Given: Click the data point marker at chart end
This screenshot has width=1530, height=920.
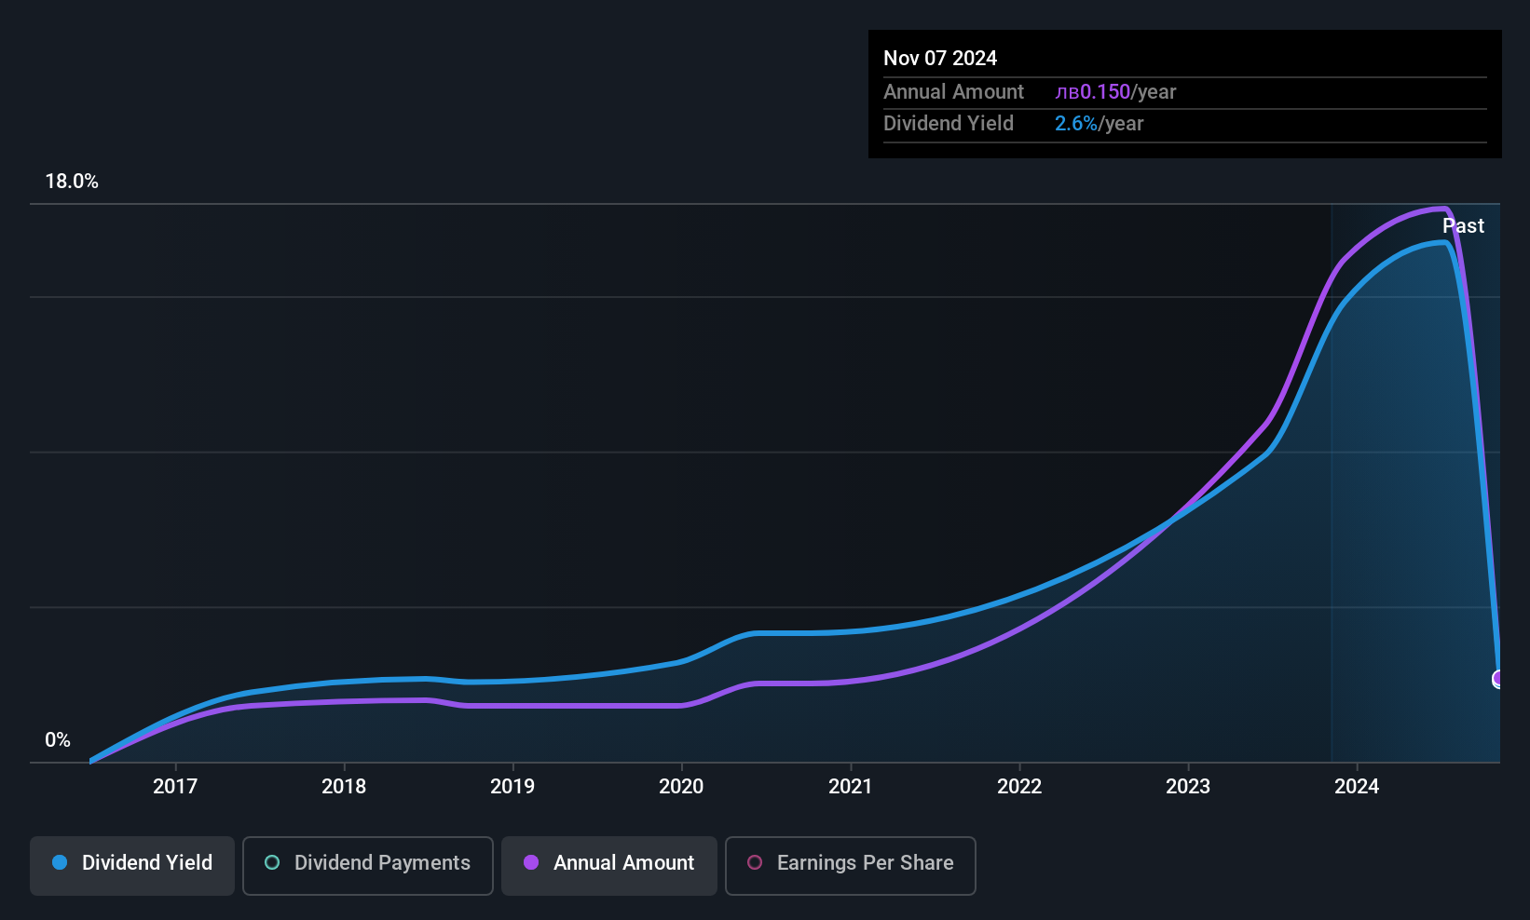Looking at the screenshot, I should [1498, 679].
